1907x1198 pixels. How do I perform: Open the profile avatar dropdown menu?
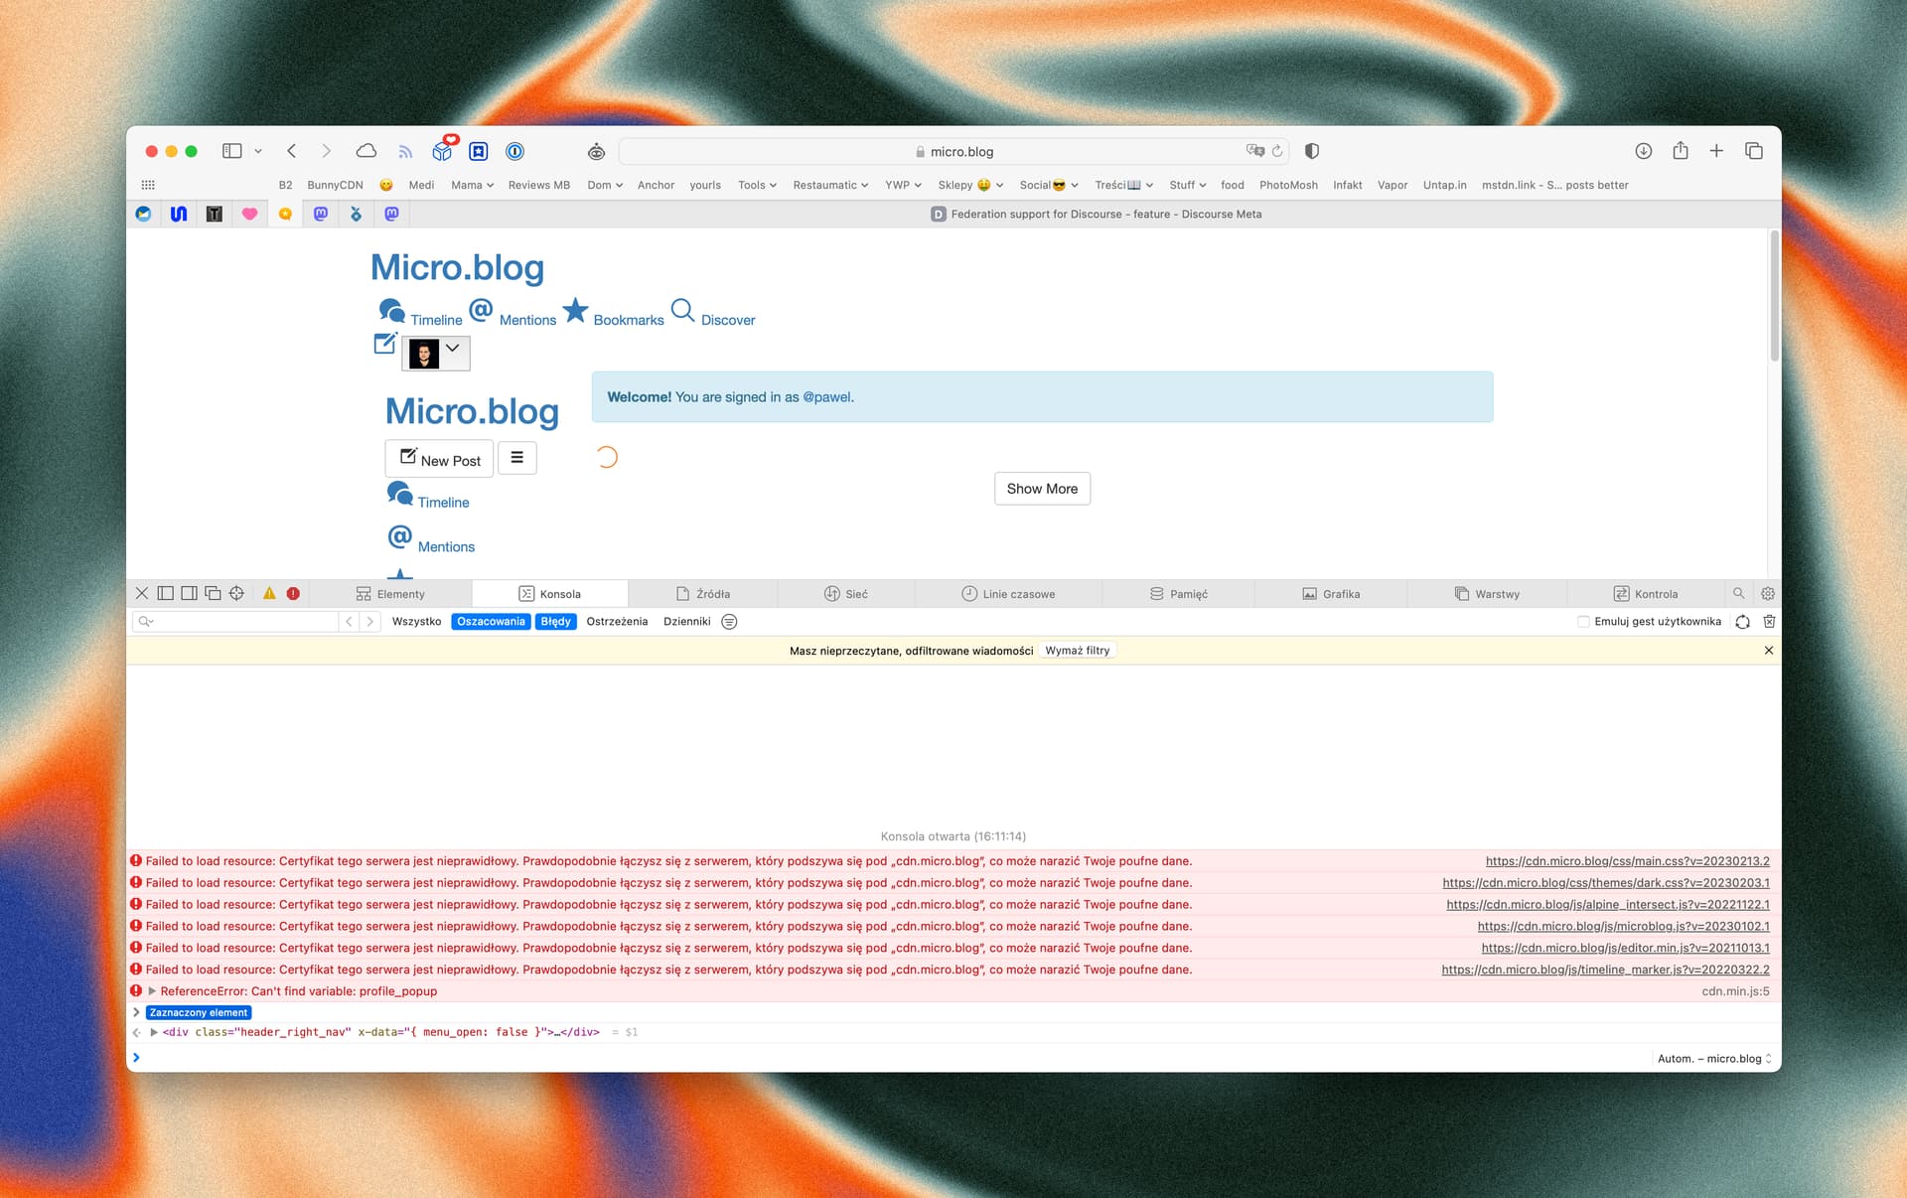click(435, 353)
